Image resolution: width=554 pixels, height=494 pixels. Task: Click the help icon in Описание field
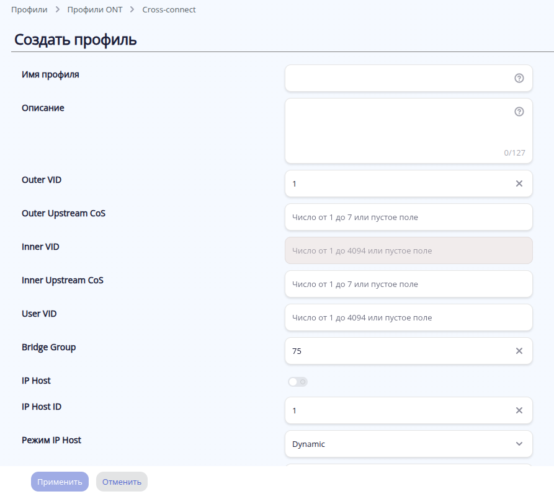pyautogui.click(x=519, y=112)
